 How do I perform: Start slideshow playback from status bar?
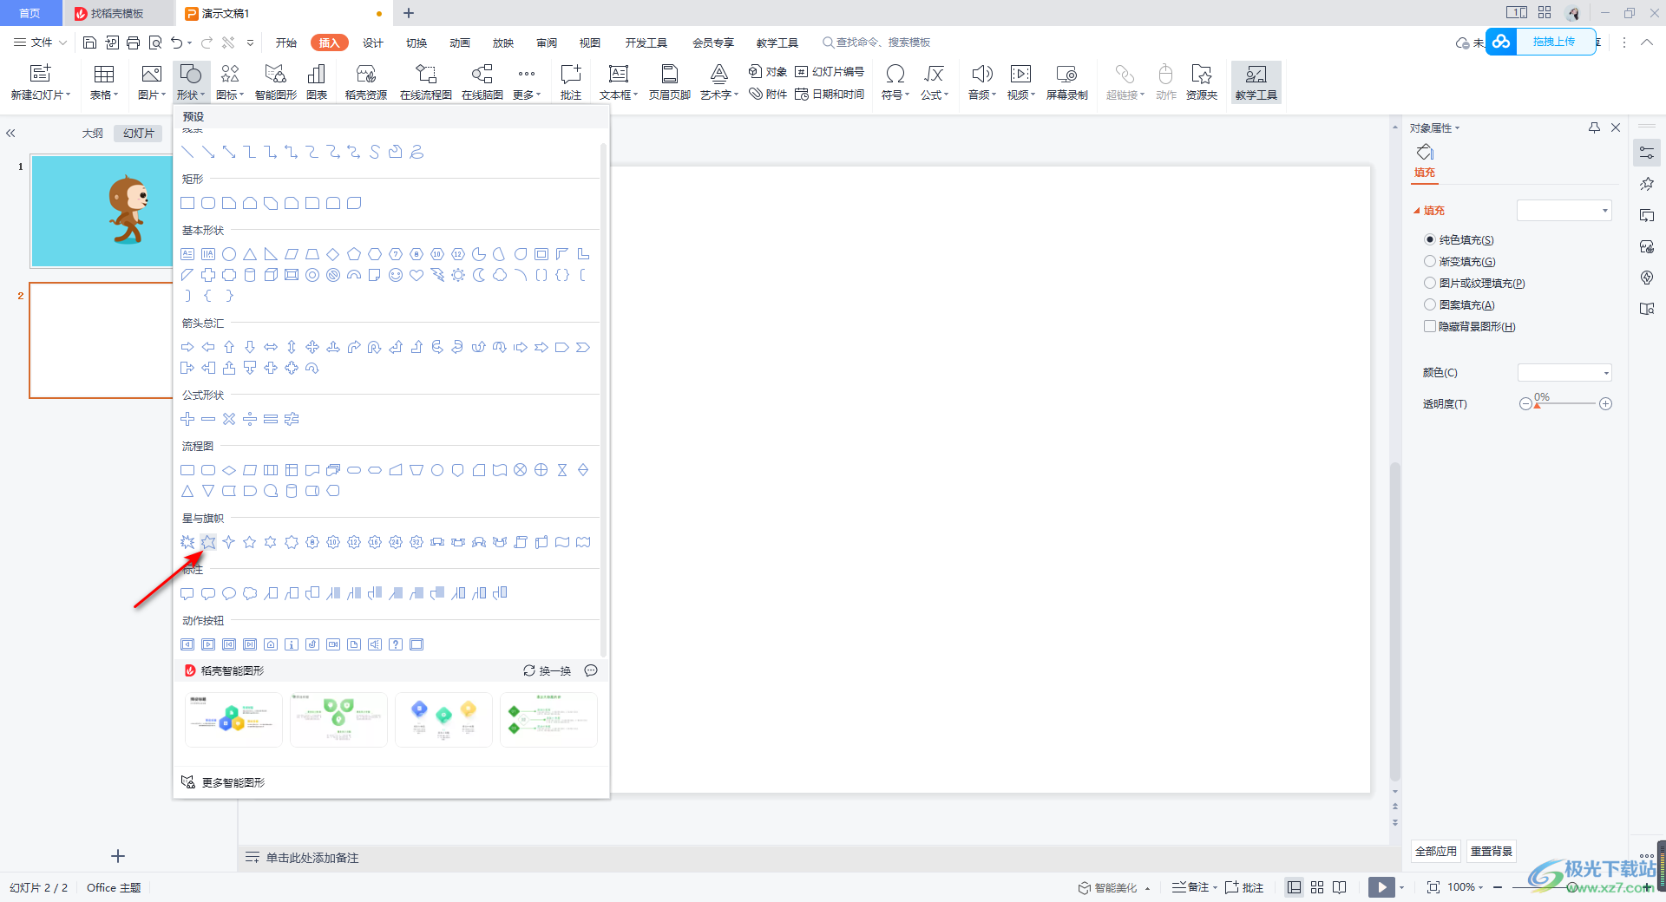point(1381,886)
